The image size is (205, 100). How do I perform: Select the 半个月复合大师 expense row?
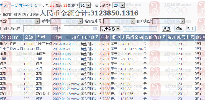click(102, 49)
